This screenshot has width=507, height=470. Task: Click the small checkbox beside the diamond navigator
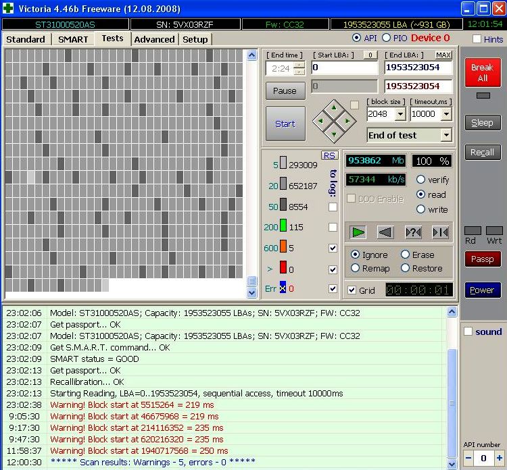click(x=354, y=105)
